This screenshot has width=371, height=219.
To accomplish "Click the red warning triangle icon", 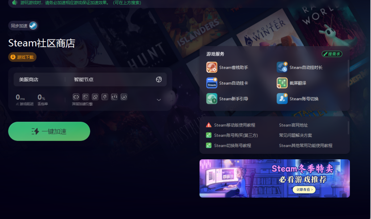I will tap(209, 125).
